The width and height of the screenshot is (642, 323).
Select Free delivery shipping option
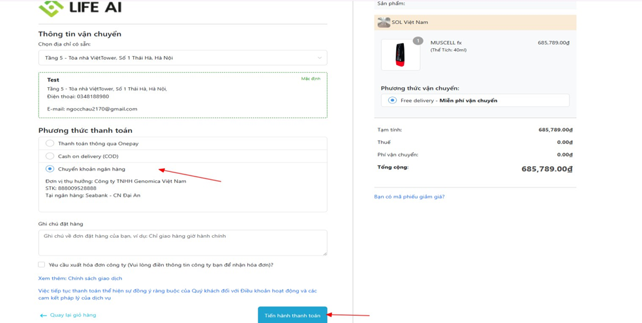(x=392, y=100)
